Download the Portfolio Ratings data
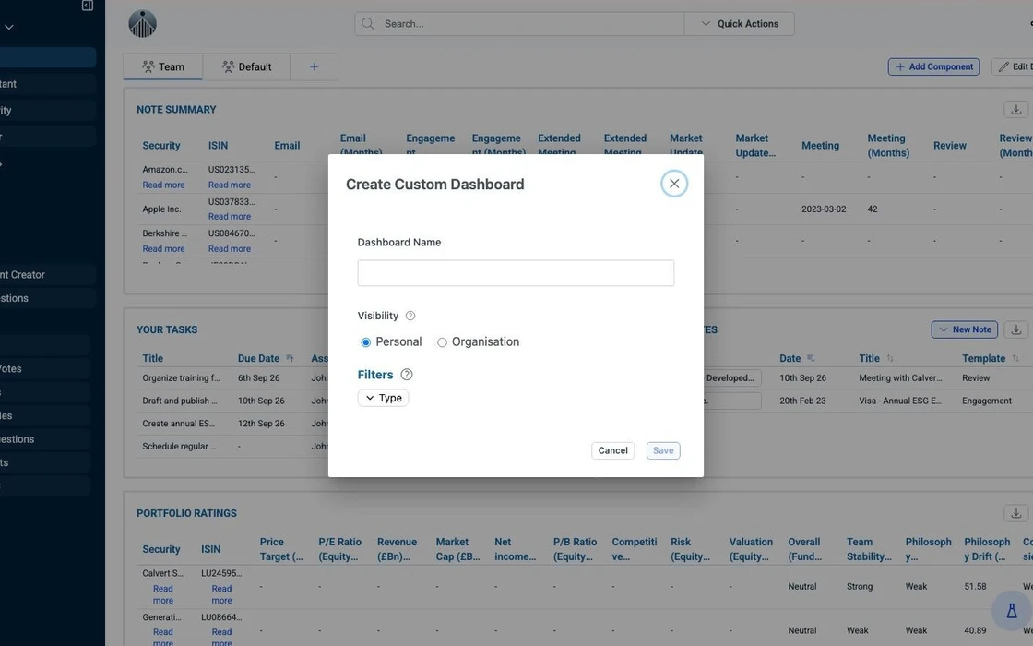The image size is (1033, 646). [1015, 513]
